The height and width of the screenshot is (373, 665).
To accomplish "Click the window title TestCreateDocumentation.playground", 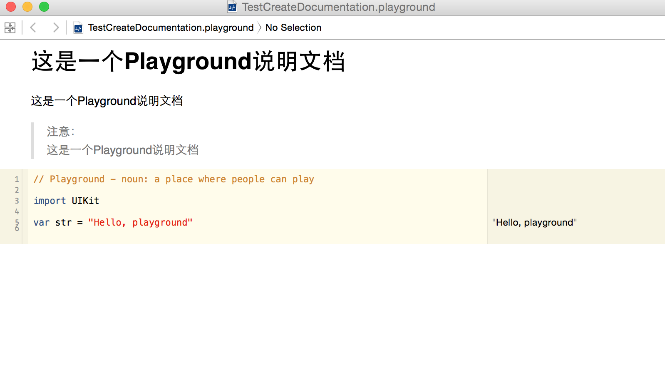I will (338, 7).
